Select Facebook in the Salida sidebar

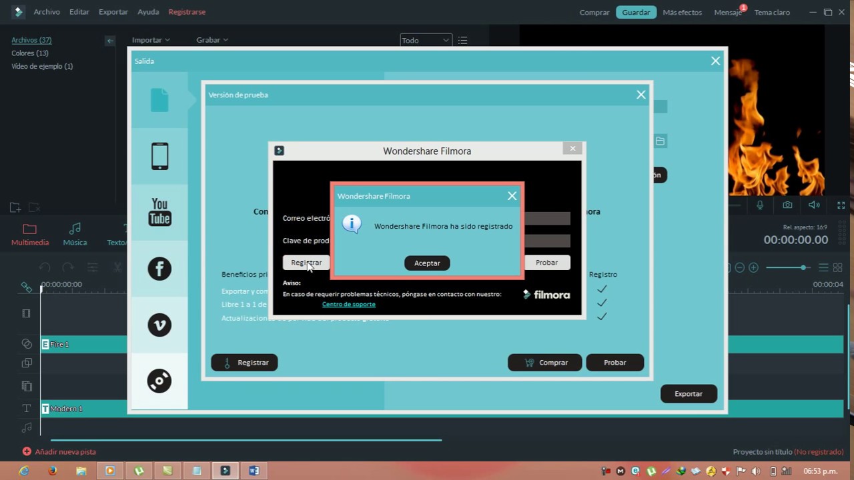(159, 269)
